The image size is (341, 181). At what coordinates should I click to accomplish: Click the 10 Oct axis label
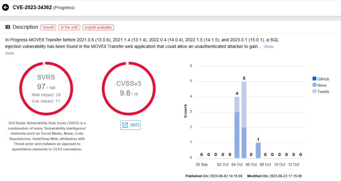point(279,164)
